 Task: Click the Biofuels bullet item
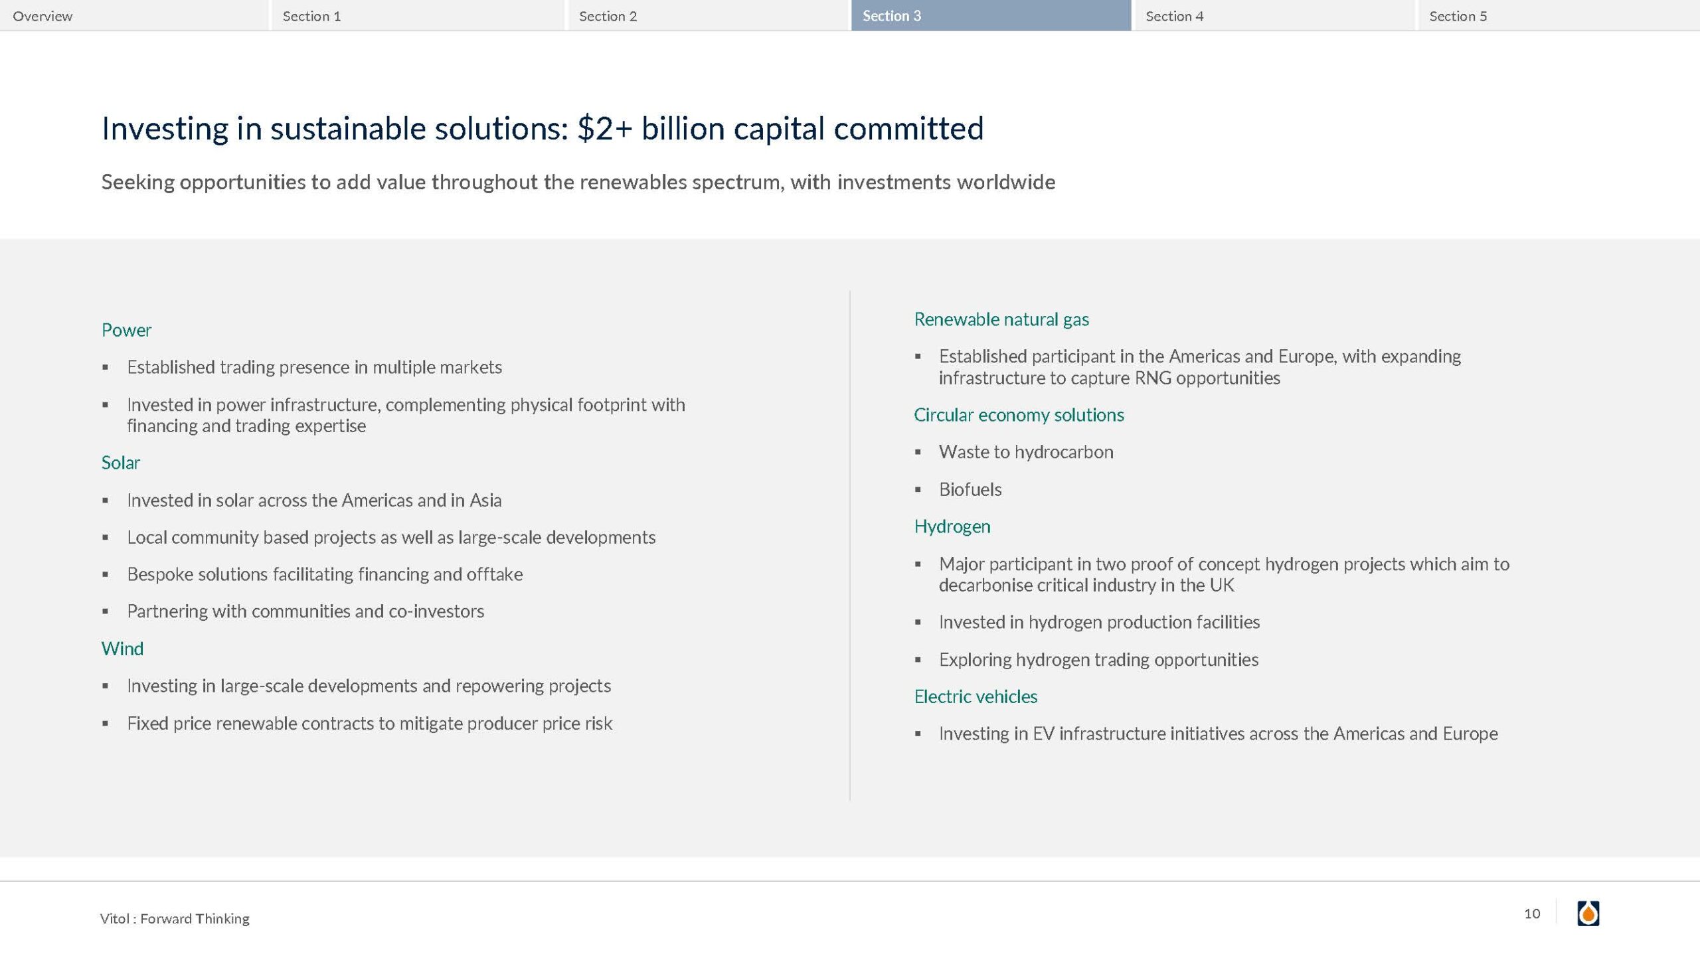(970, 489)
